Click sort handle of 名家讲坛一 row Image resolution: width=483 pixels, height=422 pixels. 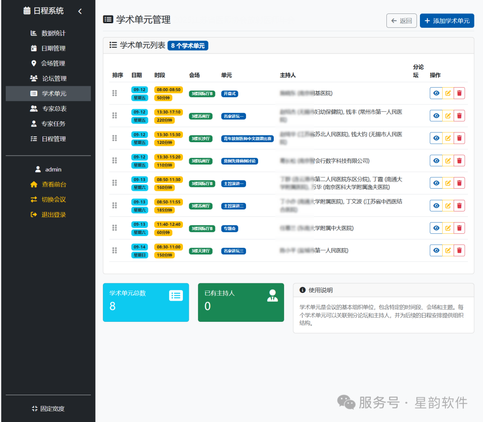click(x=114, y=115)
